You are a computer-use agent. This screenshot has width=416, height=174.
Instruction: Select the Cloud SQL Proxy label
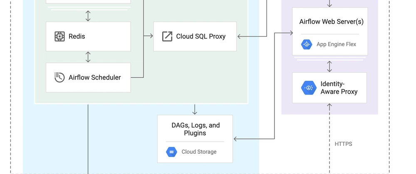[201, 36]
